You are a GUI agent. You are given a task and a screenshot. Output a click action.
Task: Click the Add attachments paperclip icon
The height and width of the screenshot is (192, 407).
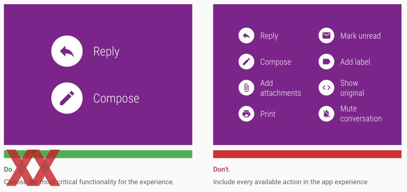[246, 88]
